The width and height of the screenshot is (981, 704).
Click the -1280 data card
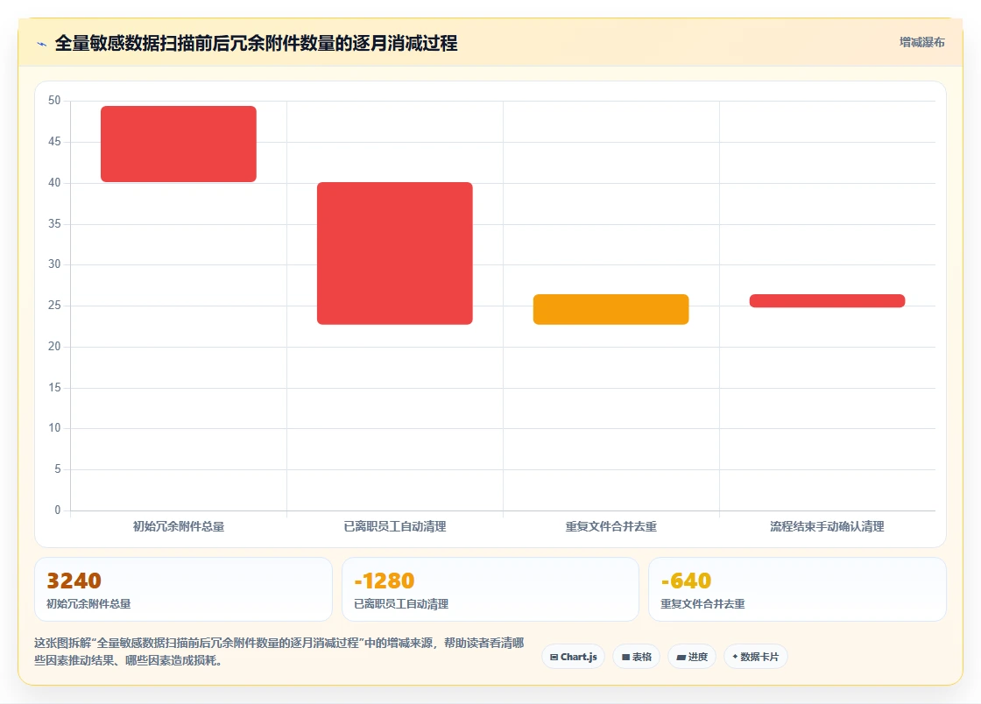pos(490,589)
